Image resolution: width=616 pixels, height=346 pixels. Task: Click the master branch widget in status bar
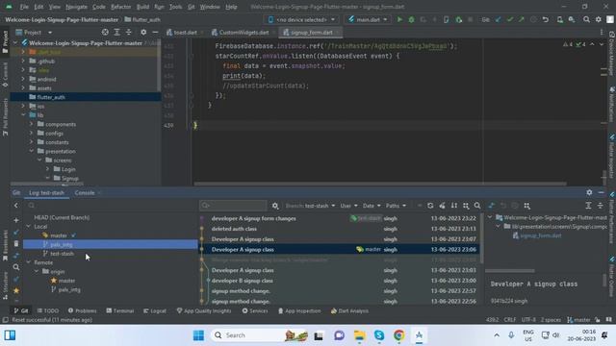coord(578,320)
